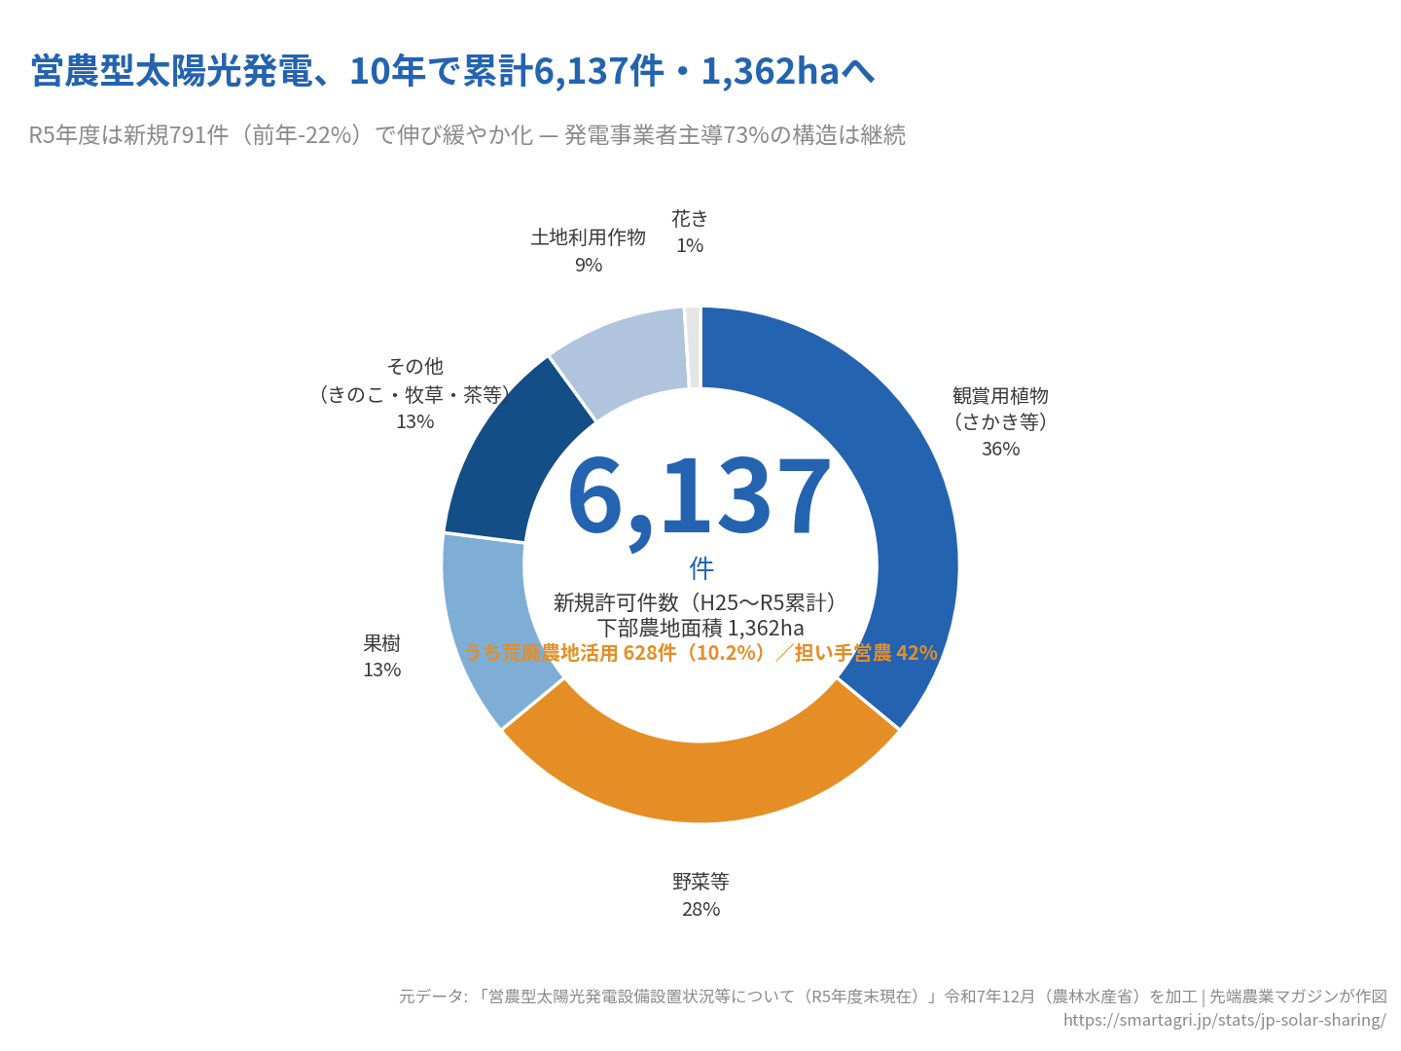
Task: Select the 土地利用作物 9% label
Action: 588,248
